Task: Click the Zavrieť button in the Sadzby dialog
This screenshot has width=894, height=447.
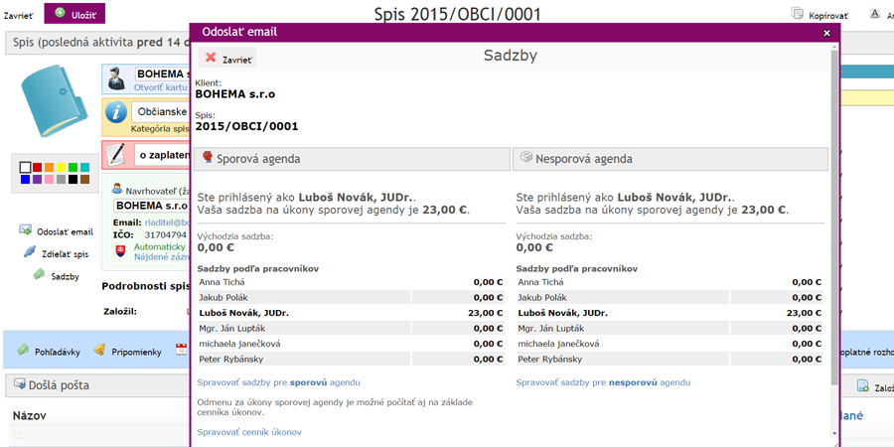Action: pos(226,58)
